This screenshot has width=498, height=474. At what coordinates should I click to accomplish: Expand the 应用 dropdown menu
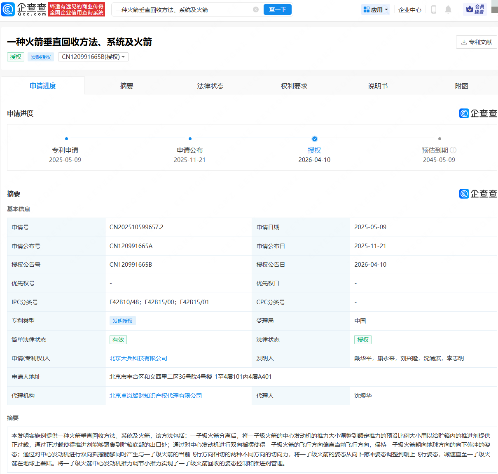tap(376, 9)
